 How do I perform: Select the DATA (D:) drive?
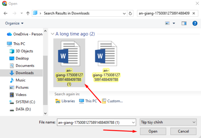click(x=20, y=109)
